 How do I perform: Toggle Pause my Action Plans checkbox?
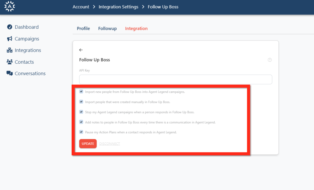(81, 132)
